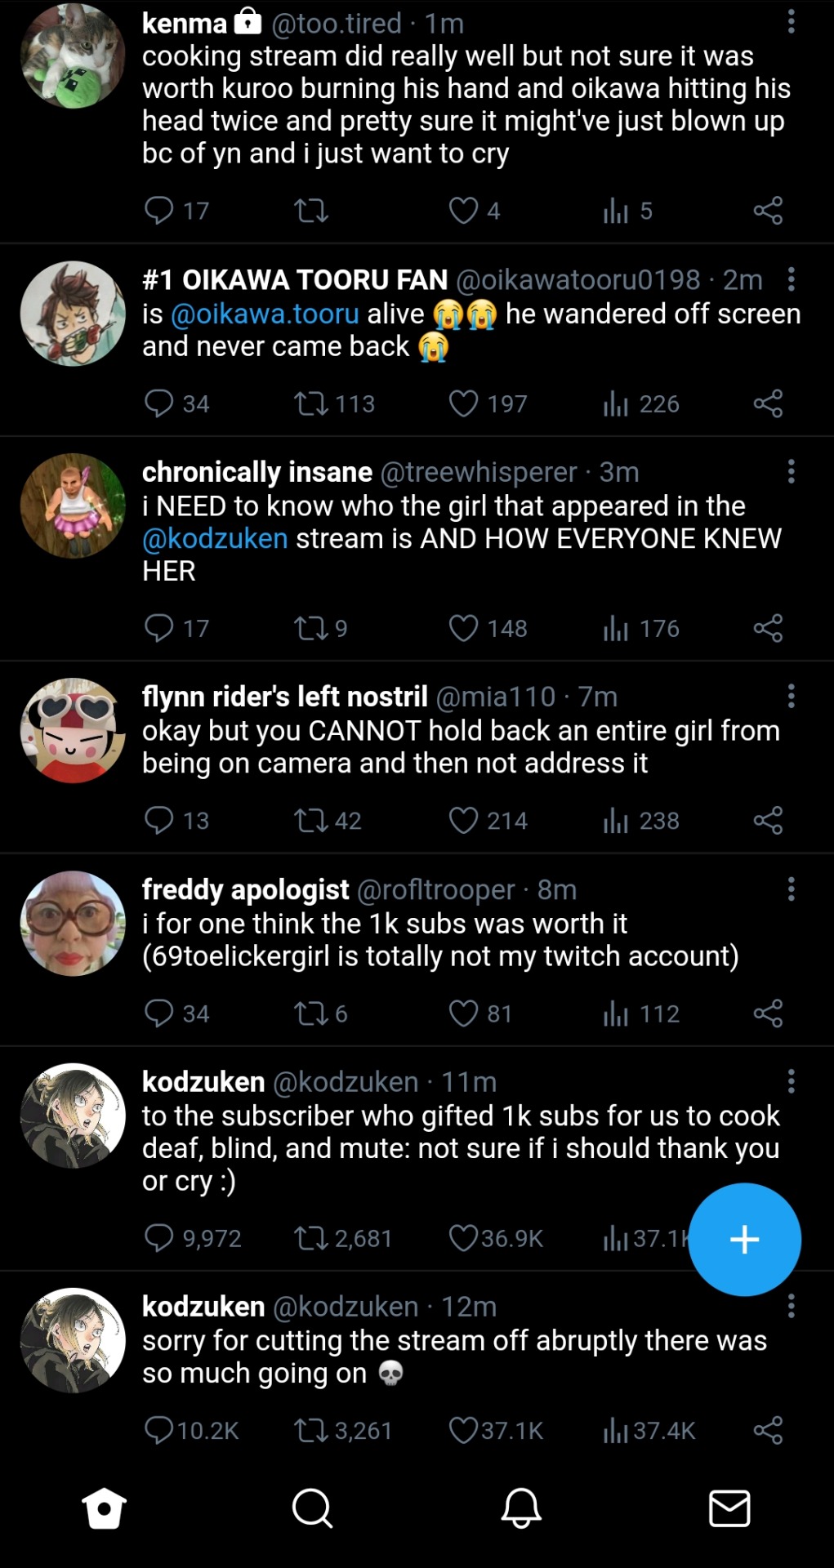View freddy apologist's profile picture
834x1568 pixels.
73,923
